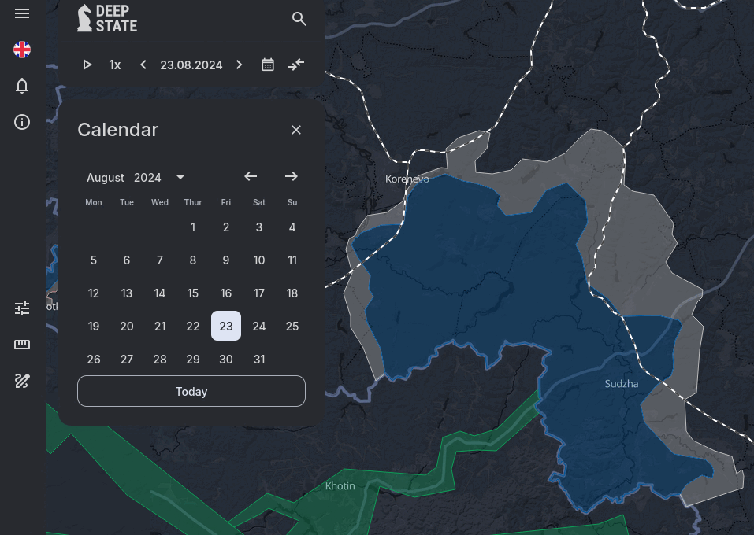
Task: Close the Calendar panel
Action: [x=296, y=130]
